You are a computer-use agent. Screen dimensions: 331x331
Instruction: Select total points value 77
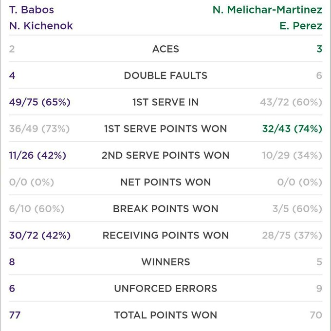point(15,315)
